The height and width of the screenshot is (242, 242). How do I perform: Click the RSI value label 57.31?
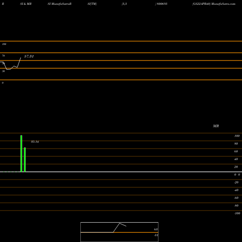tap(29, 56)
